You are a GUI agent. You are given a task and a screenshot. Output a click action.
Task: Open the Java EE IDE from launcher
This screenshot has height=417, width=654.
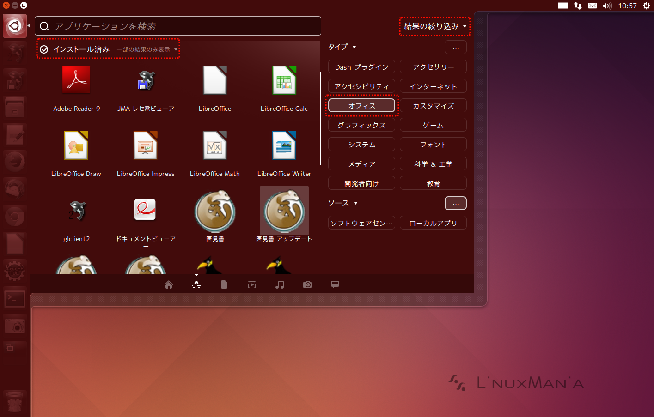point(15,271)
